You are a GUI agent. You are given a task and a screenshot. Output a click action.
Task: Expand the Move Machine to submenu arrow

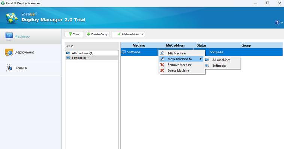pyautogui.click(x=201, y=59)
